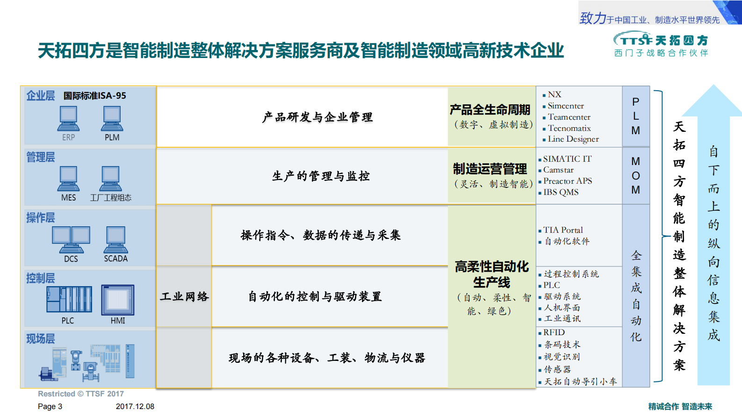742x417 pixels.
Task: Click the Line Designer bullet item
Action: coord(570,139)
